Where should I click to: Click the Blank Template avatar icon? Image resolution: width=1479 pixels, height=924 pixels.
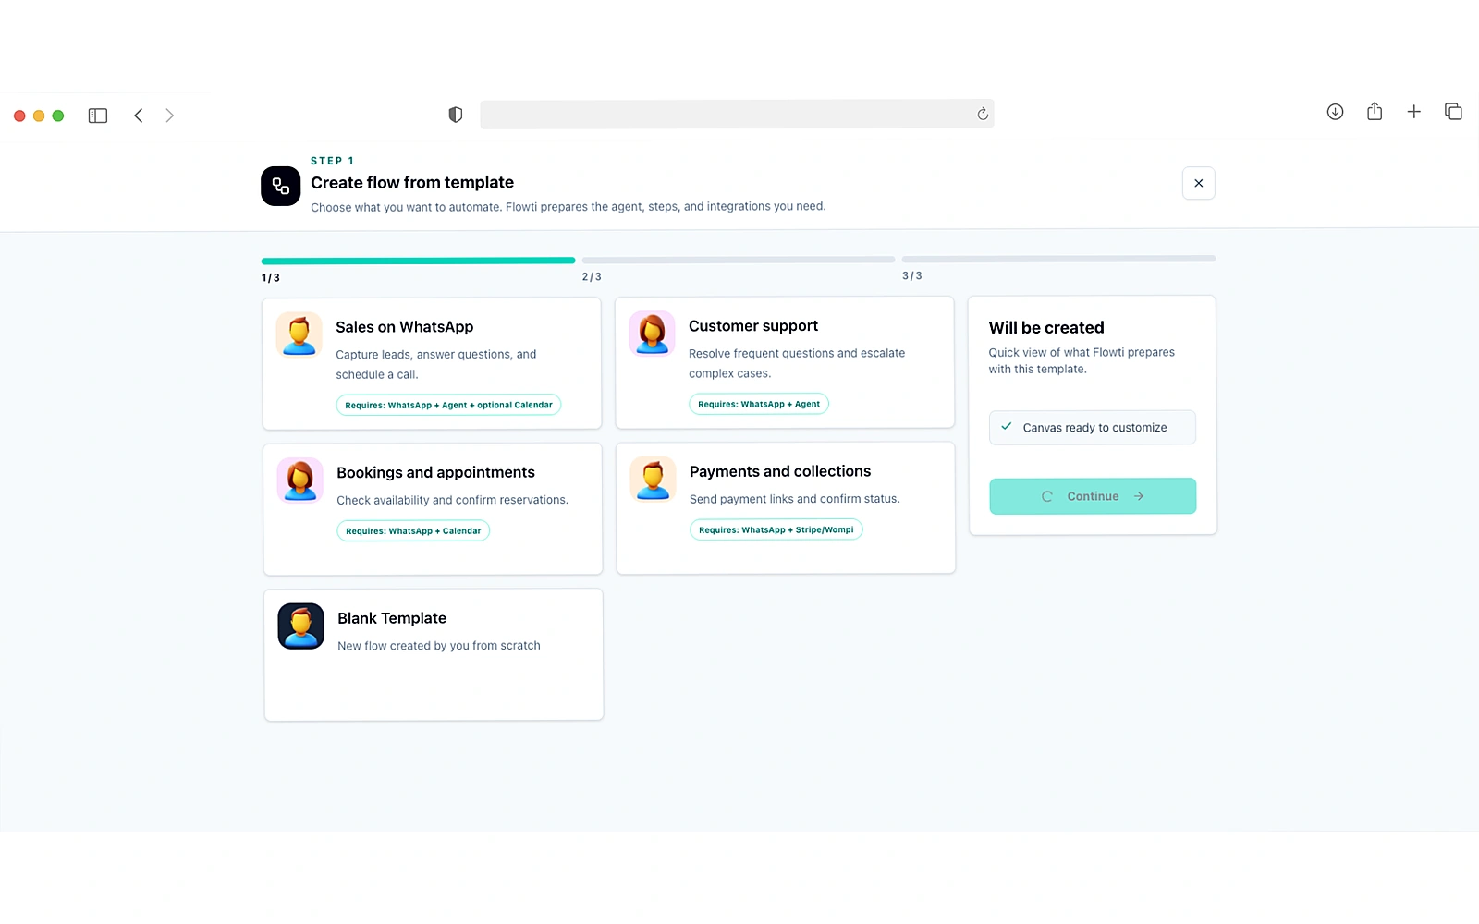pyautogui.click(x=300, y=626)
